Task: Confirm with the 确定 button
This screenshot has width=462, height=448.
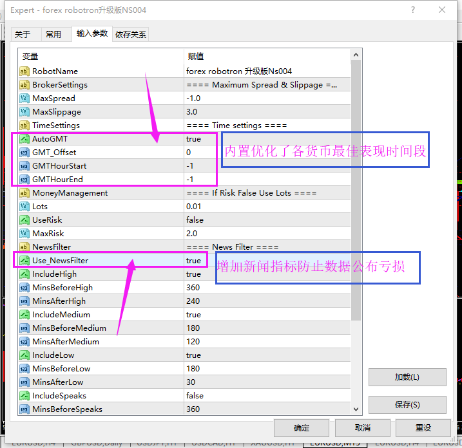Action: [x=302, y=427]
